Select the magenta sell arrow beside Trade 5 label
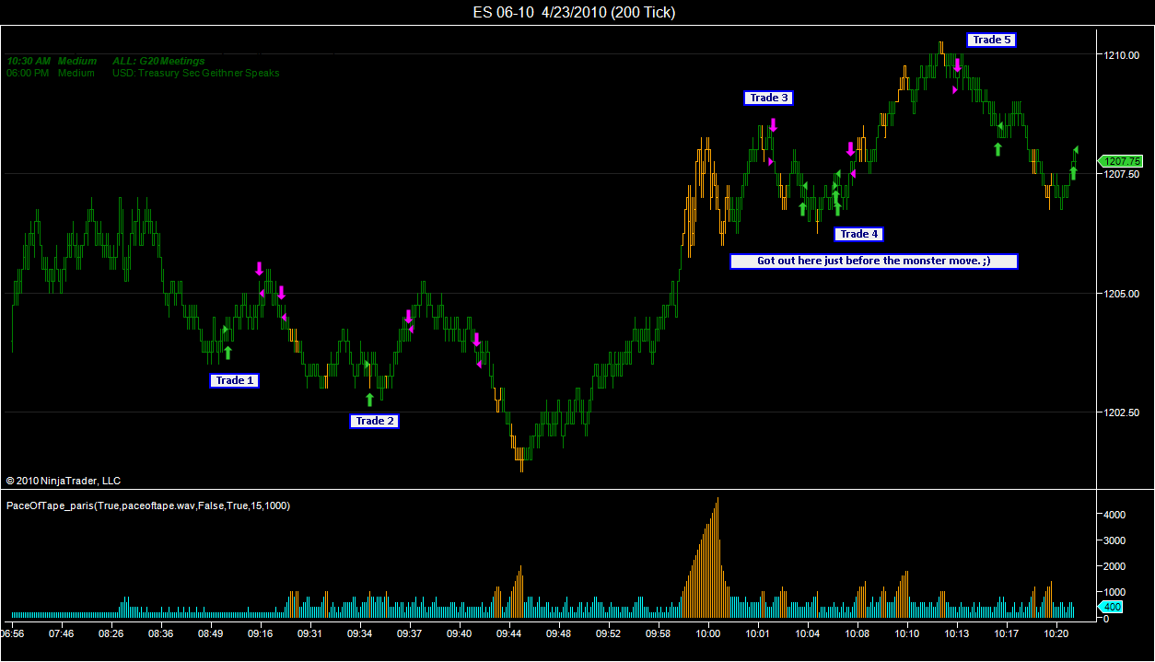The width and height of the screenshot is (1155, 662). [x=958, y=65]
